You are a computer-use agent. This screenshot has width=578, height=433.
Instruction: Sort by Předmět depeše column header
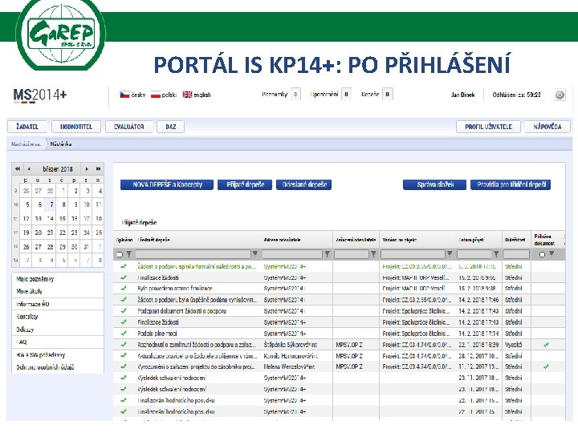pos(153,240)
